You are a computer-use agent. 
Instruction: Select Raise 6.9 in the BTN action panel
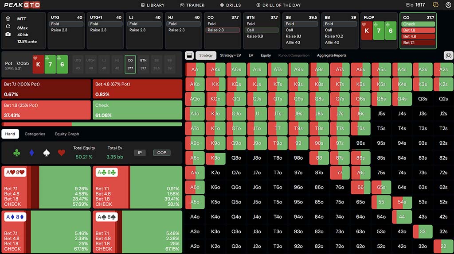coord(255,36)
